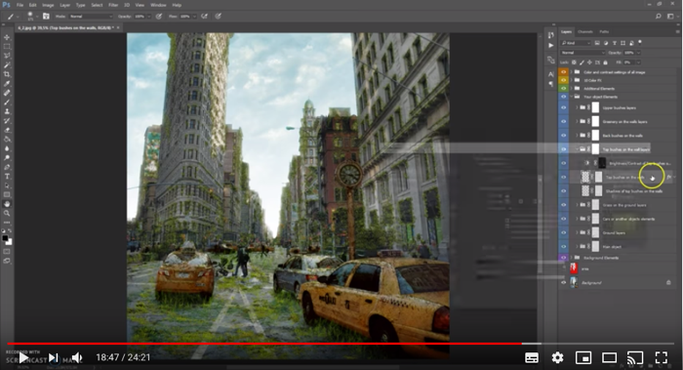Viewport: 683px width, 370px height.
Task: Select the History Brush tool
Action: click(7, 121)
